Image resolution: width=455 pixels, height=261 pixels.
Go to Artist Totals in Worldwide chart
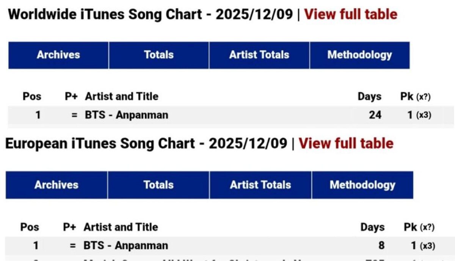pos(259,55)
